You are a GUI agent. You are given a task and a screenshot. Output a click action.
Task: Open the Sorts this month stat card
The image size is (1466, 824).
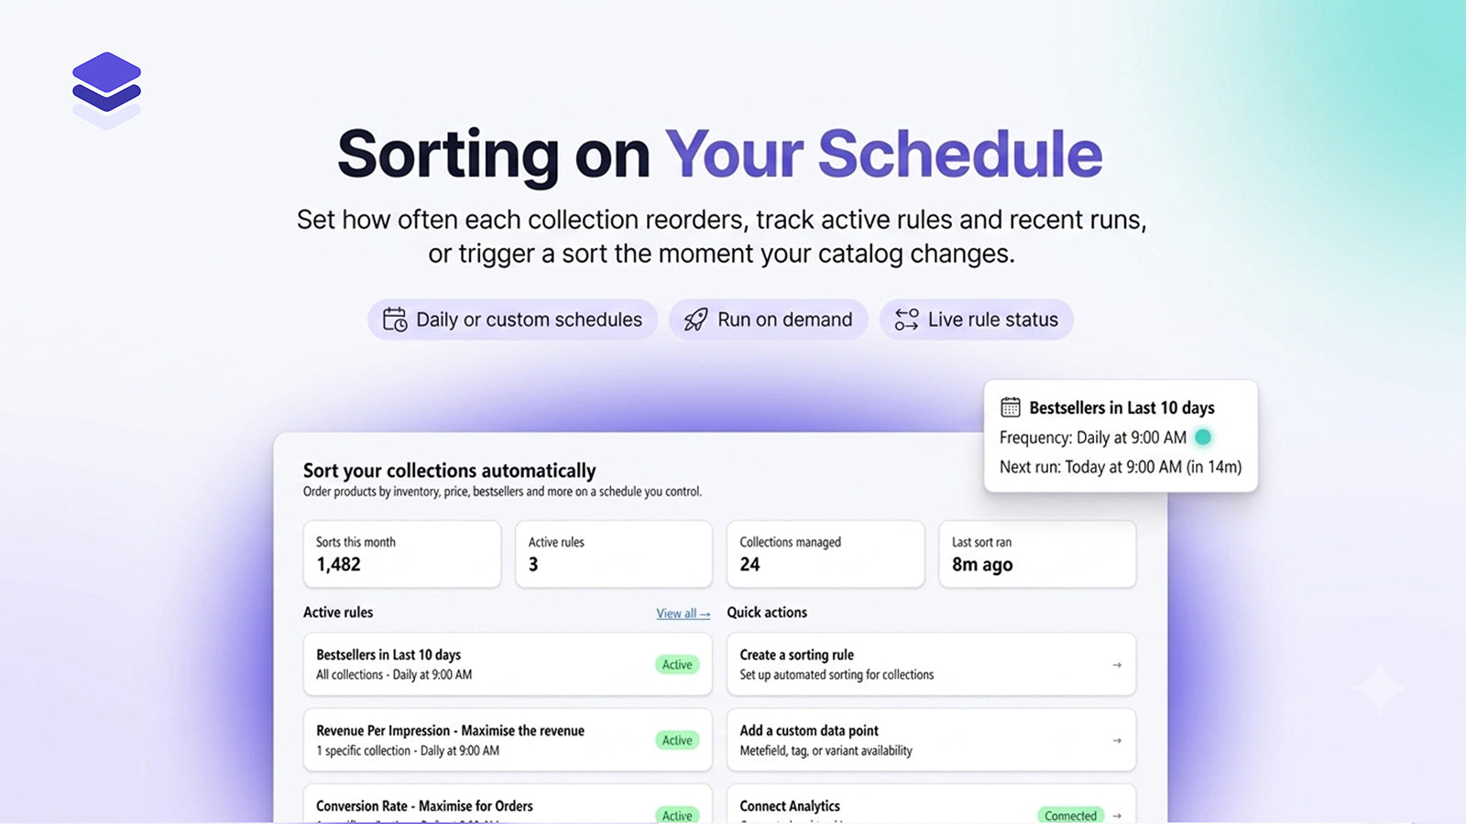click(402, 554)
